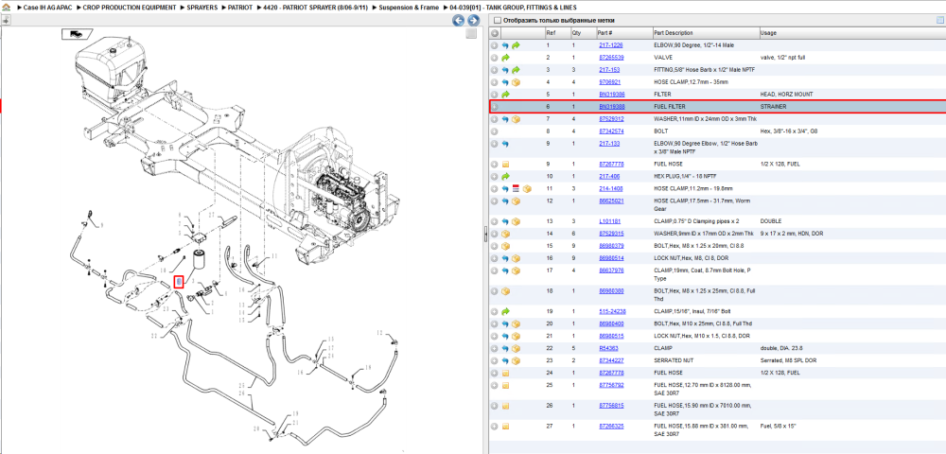
Task: Click the yellow note icon on the 87267778 ref 9 row
Action: (x=505, y=164)
